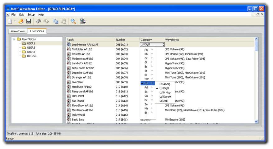Click the Redo toolbar icon

pos(46,21)
